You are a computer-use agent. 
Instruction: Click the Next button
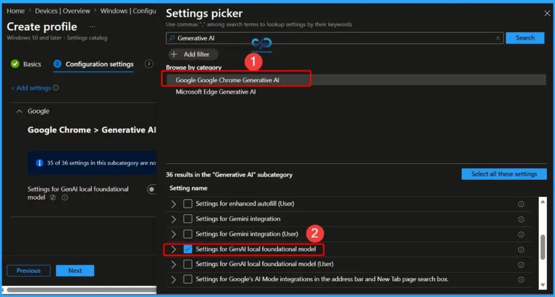coord(75,271)
